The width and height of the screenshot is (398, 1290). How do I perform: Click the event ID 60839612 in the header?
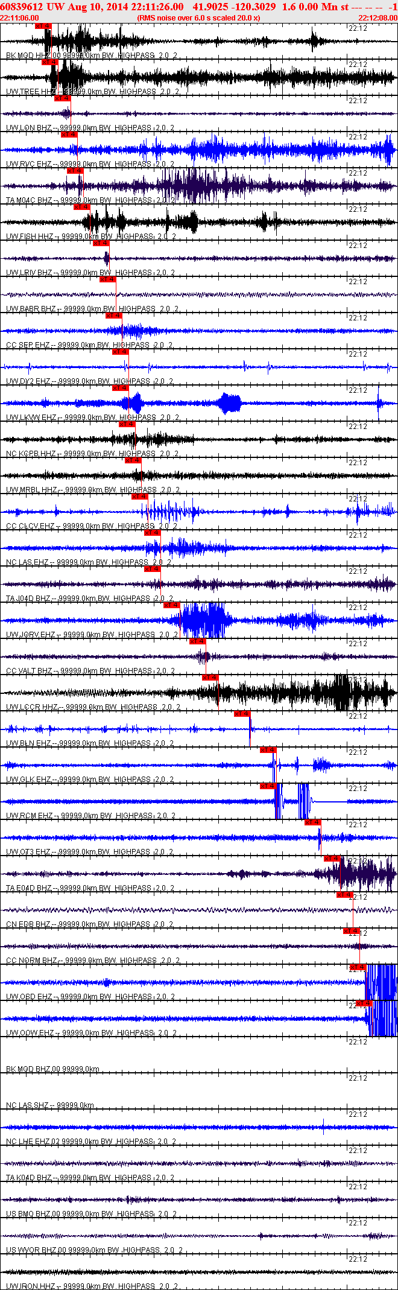click(22, 7)
